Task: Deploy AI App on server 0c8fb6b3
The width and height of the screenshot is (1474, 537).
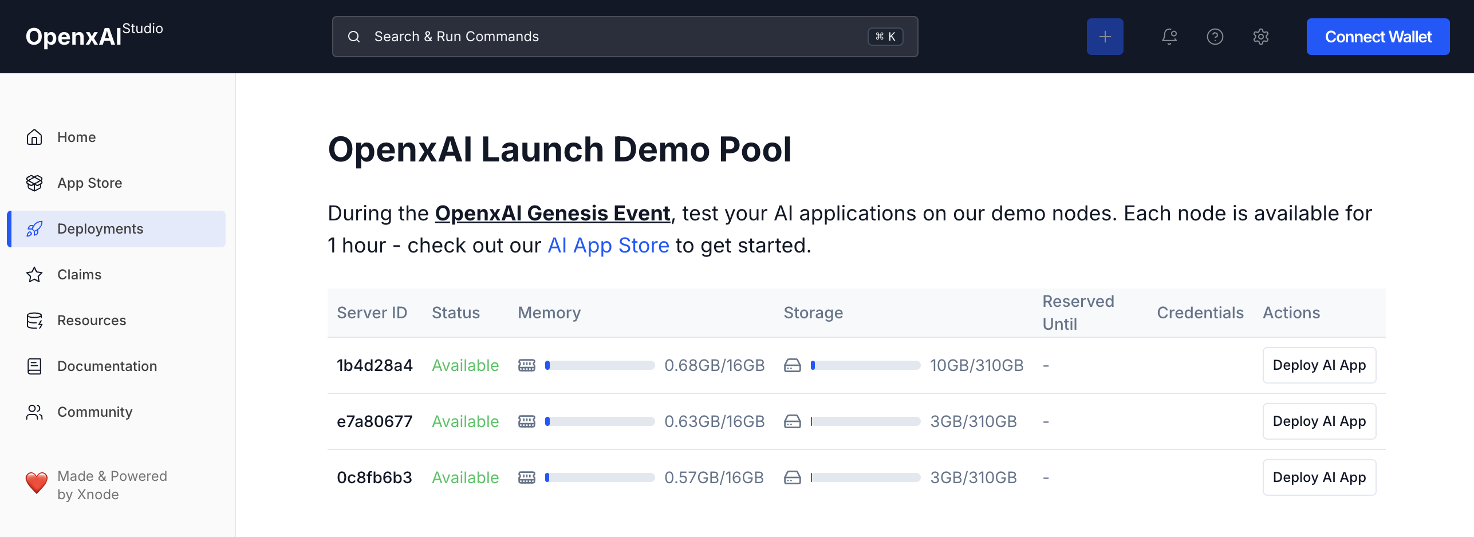Action: (x=1319, y=477)
